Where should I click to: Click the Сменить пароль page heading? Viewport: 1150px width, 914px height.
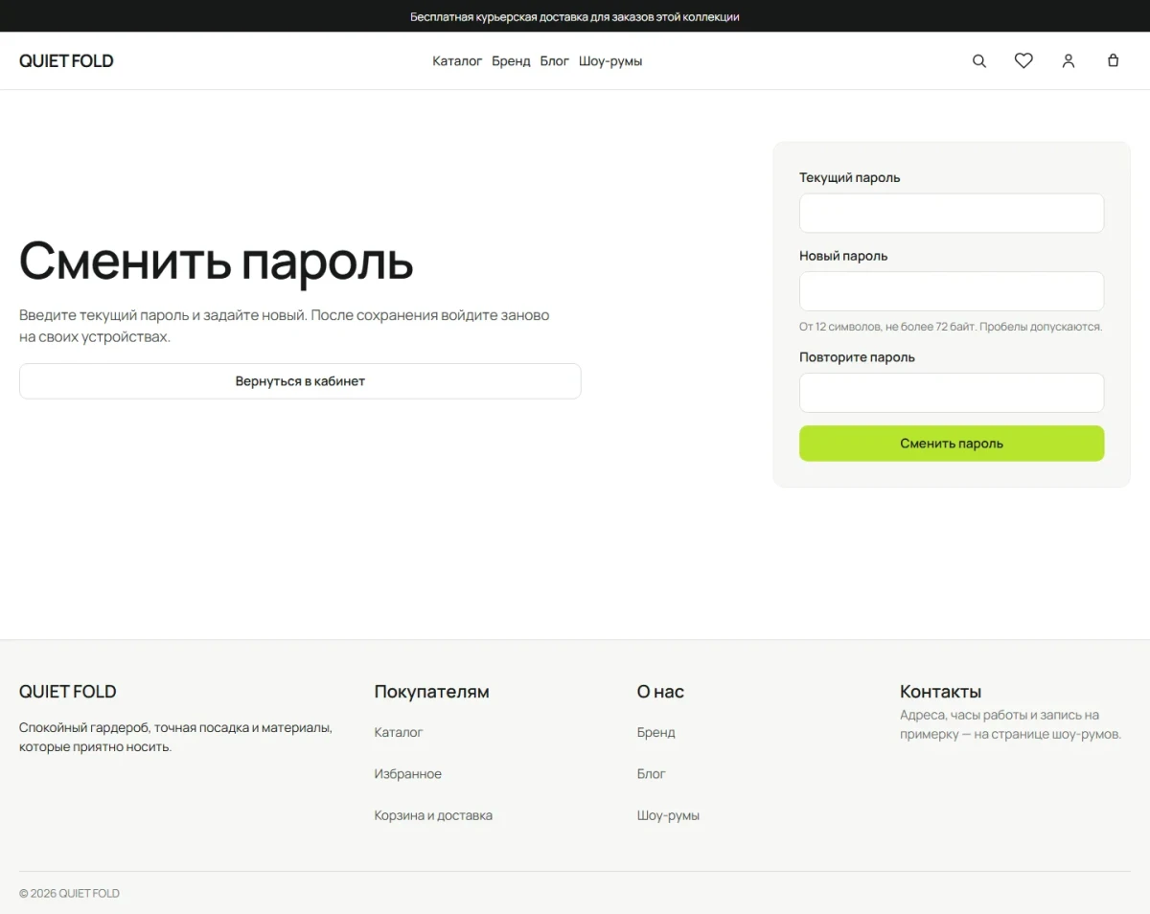pos(217,261)
